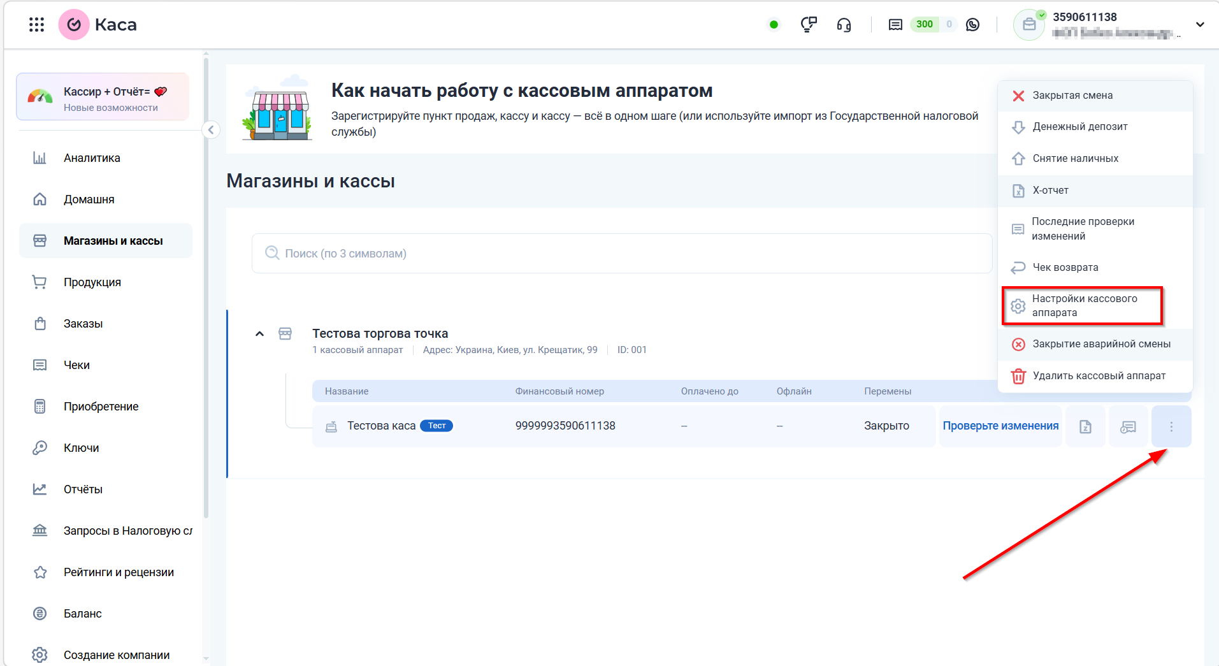Open the WhatsApp icon in header

coord(973,24)
